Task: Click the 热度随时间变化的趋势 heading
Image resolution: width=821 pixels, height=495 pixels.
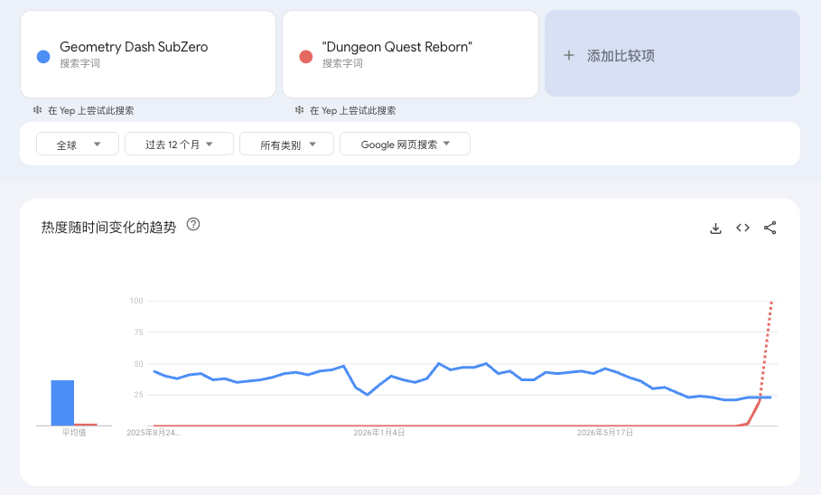Action: point(108,227)
